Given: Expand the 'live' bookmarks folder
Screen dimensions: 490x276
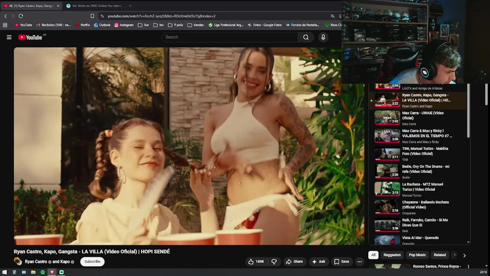Looking at the screenshot, I should click(x=144, y=25).
